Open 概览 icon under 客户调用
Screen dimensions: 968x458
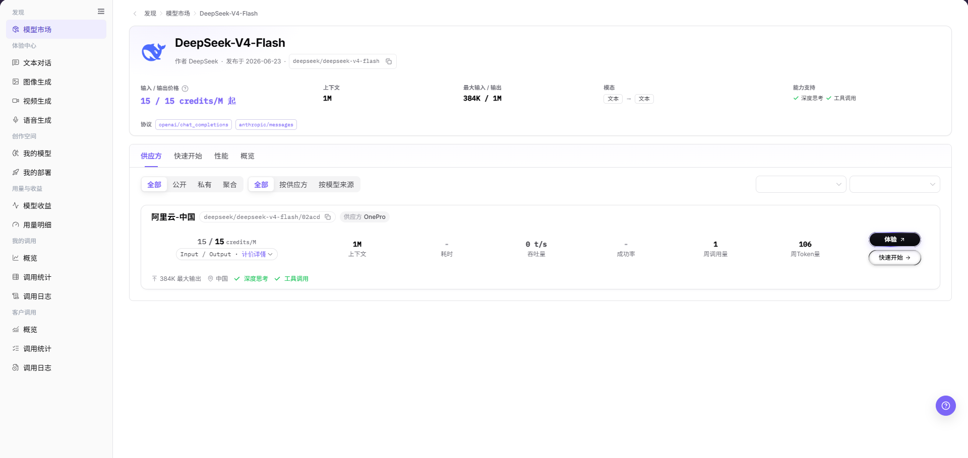point(16,330)
